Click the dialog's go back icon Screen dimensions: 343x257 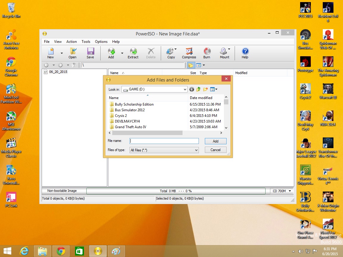click(x=192, y=89)
